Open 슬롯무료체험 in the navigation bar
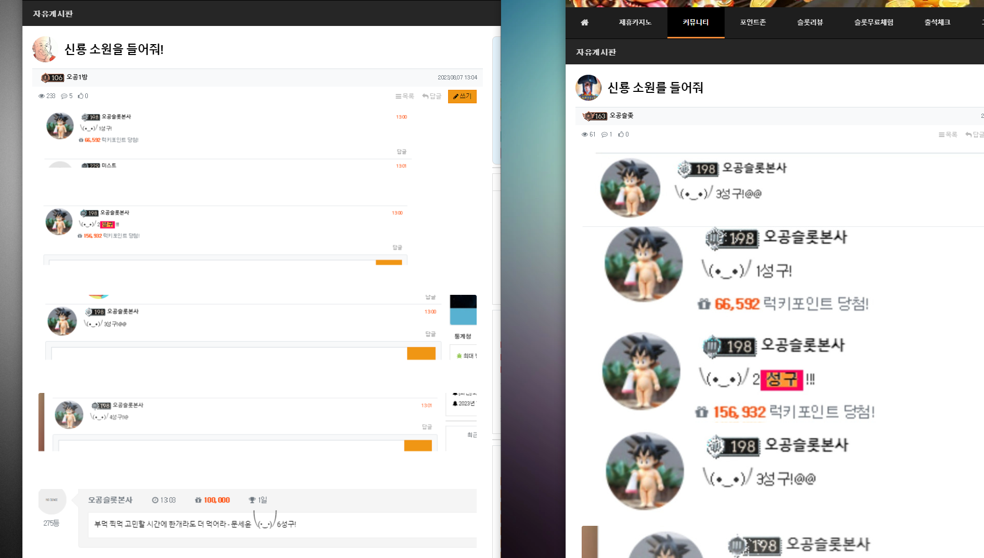The image size is (984, 558). [873, 22]
